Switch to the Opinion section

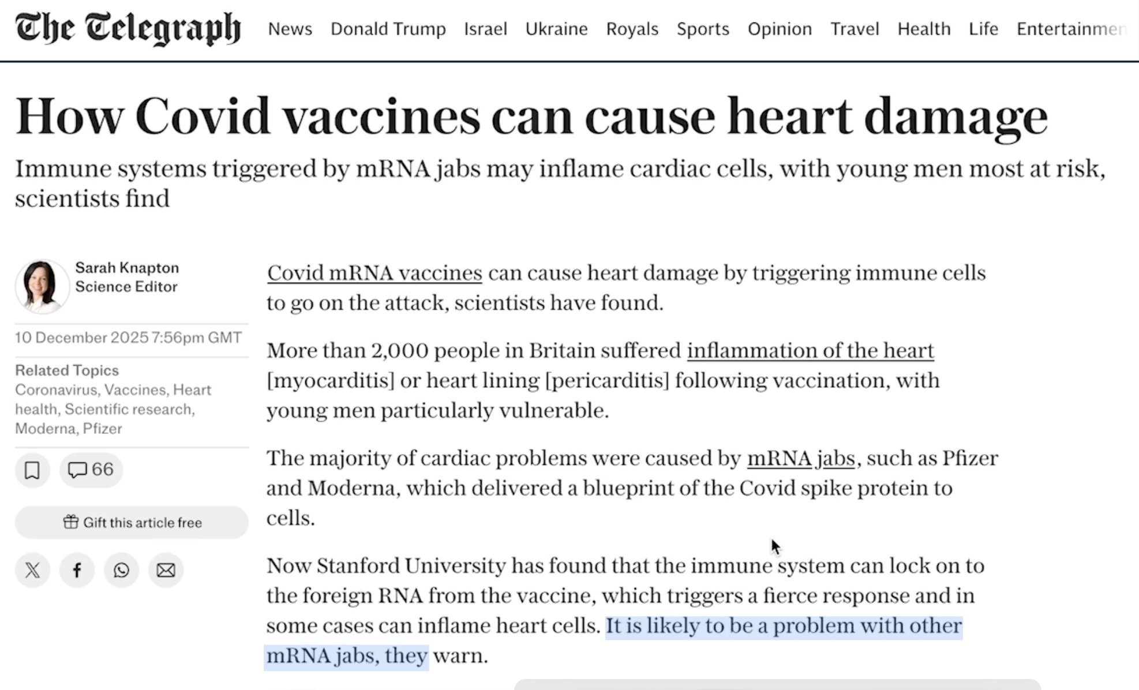pyautogui.click(x=780, y=29)
